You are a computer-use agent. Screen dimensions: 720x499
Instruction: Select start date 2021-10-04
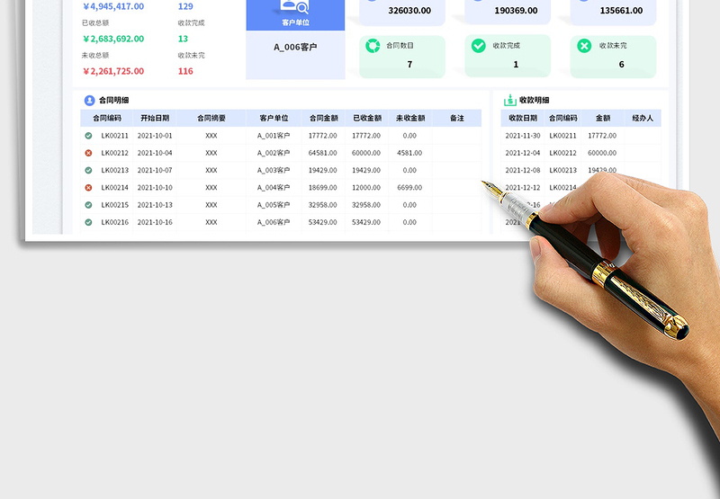tap(155, 153)
